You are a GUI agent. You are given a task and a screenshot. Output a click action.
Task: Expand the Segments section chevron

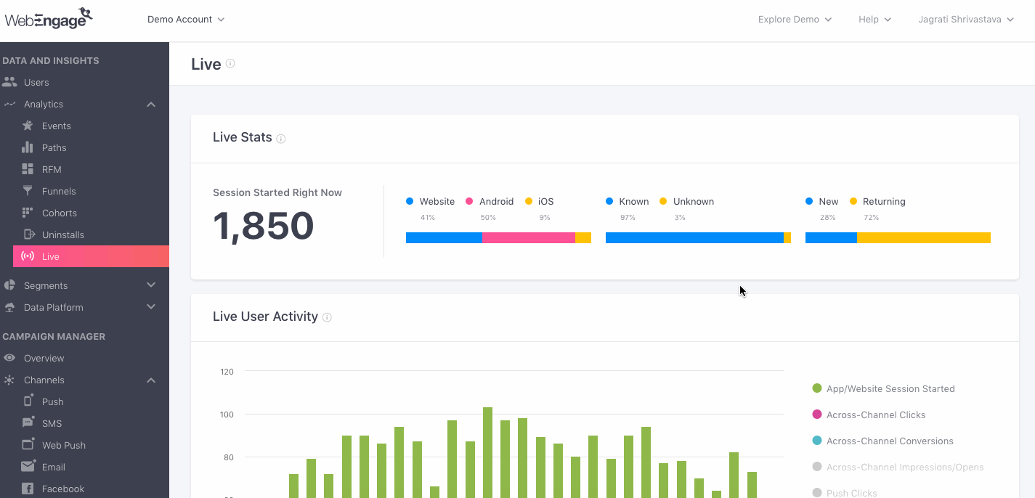[151, 285]
